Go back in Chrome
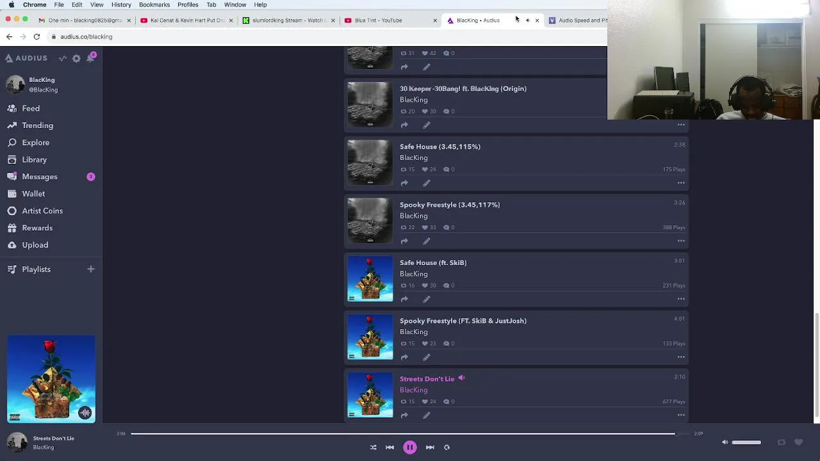 pos(9,36)
